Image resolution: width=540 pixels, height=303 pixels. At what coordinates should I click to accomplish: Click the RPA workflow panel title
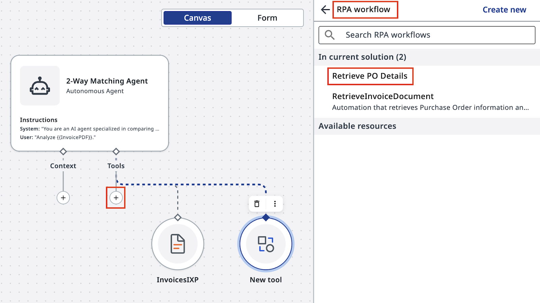point(363,9)
